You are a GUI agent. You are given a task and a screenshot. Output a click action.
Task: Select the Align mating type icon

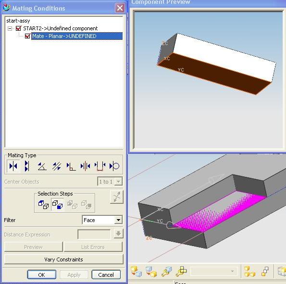27,166
